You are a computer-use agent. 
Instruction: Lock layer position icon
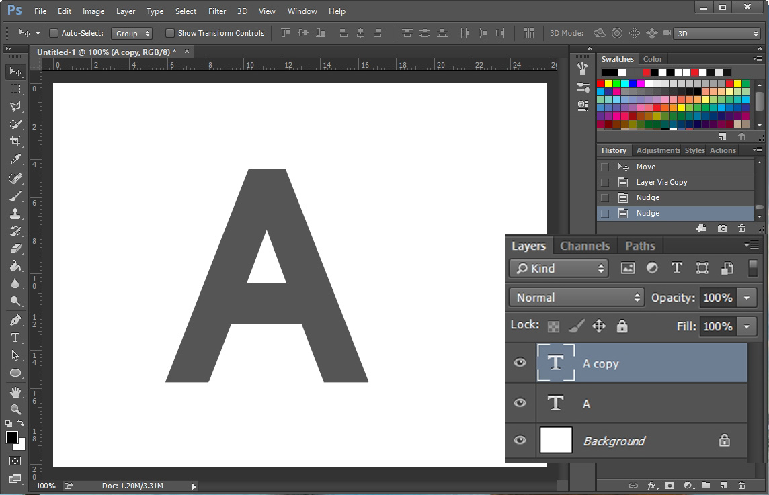(599, 326)
